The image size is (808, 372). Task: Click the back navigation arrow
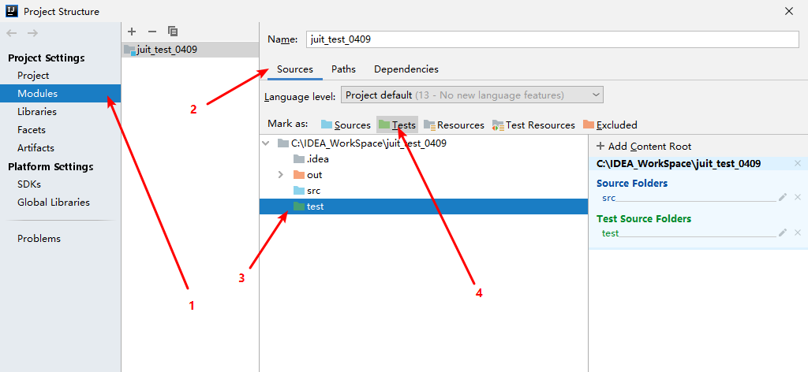pos(12,33)
